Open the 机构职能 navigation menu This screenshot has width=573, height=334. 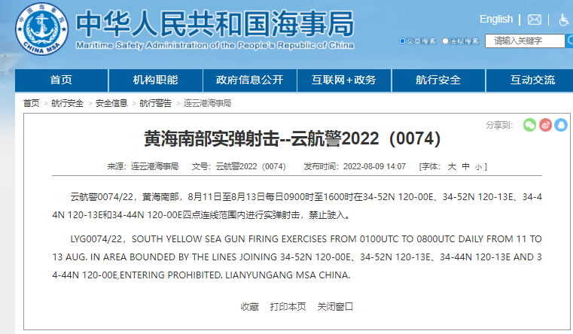(155, 80)
